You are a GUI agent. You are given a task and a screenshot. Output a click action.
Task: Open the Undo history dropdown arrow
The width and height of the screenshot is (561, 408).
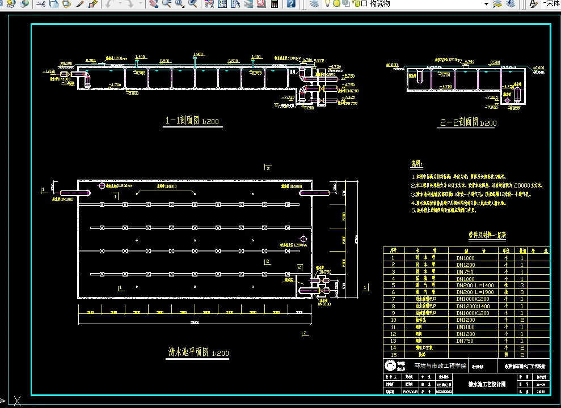click(x=120, y=3)
